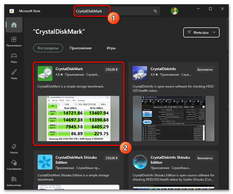Image resolution: width=233 pixels, height=194 pixels.
Task: Open the Приложения sidebar section
Action: click(x=14, y=42)
